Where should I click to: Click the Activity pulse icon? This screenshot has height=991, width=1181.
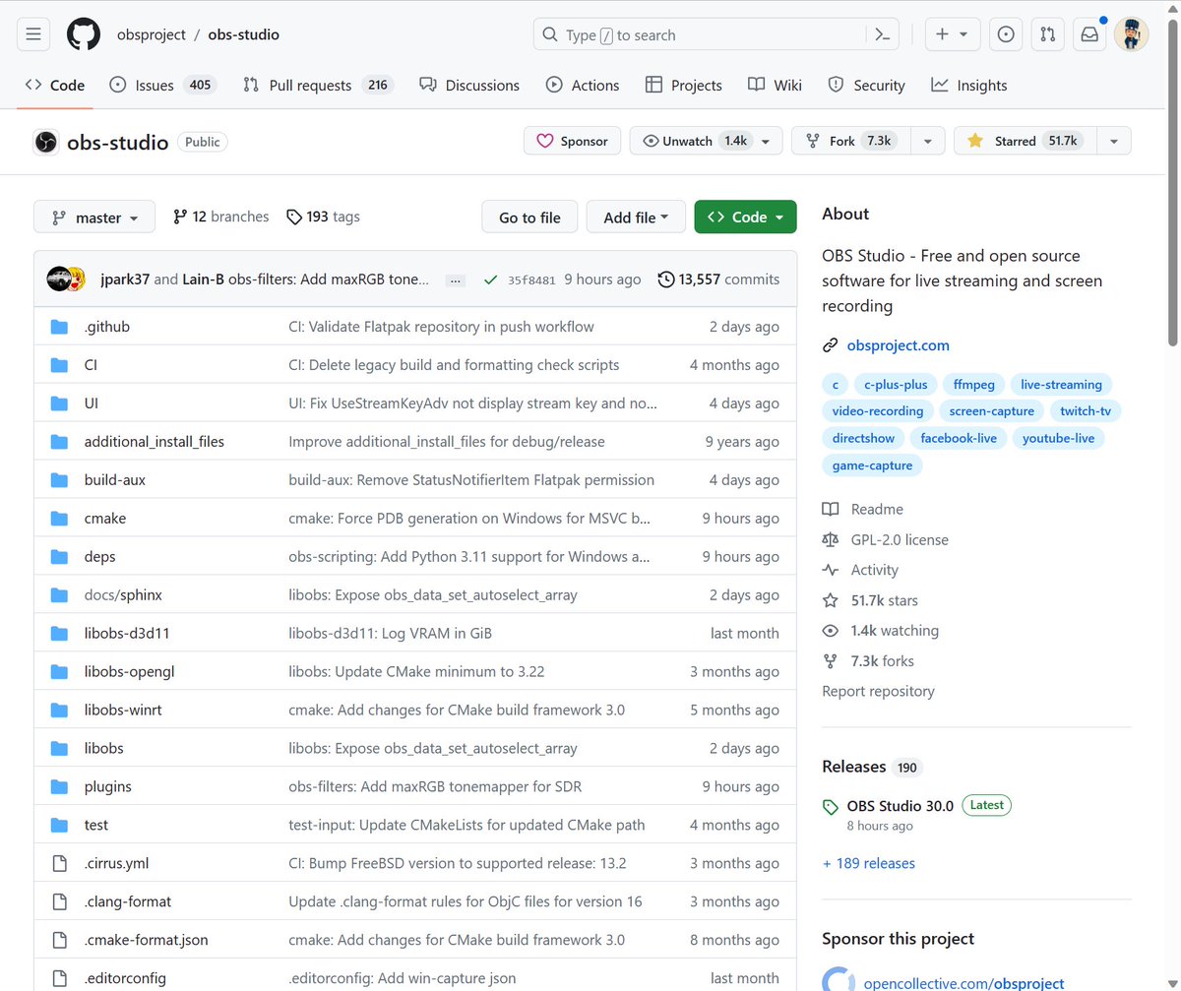pos(831,570)
